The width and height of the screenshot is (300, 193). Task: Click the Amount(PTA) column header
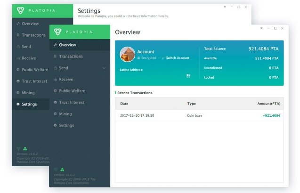[269, 104]
